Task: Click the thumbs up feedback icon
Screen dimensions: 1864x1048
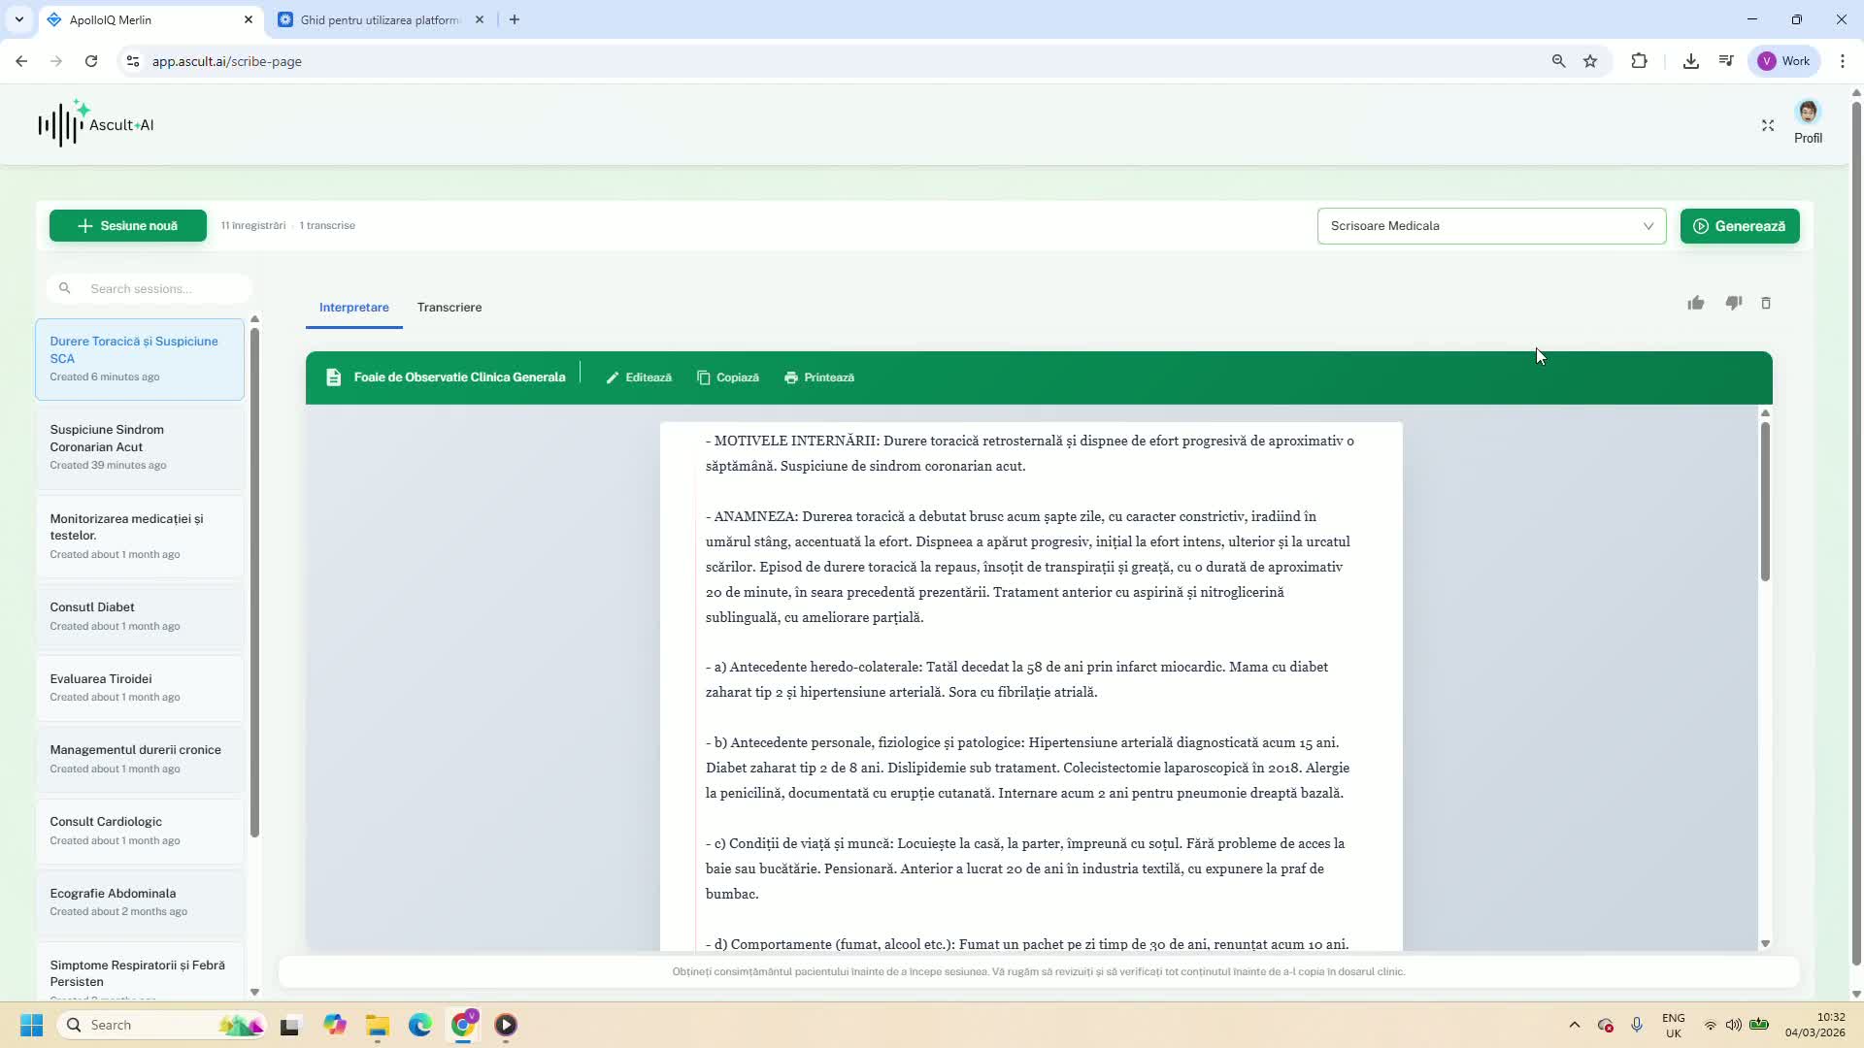Action: click(x=1696, y=304)
